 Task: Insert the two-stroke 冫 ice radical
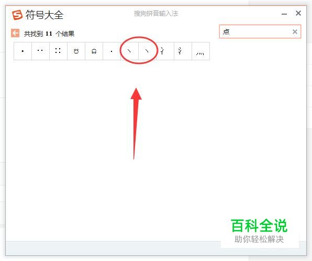(x=165, y=51)
